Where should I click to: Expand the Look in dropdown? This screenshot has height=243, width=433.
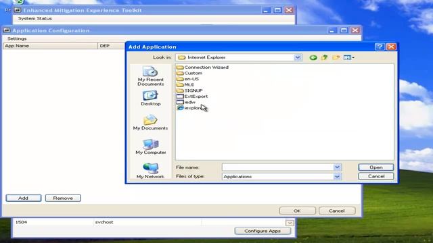tap(298, 57)
